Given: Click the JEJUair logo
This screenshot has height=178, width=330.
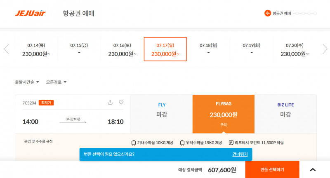Looking at the screenshot, I should [x=30, y=13].
